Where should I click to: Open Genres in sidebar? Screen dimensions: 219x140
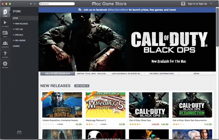click(x=16, y=46)
